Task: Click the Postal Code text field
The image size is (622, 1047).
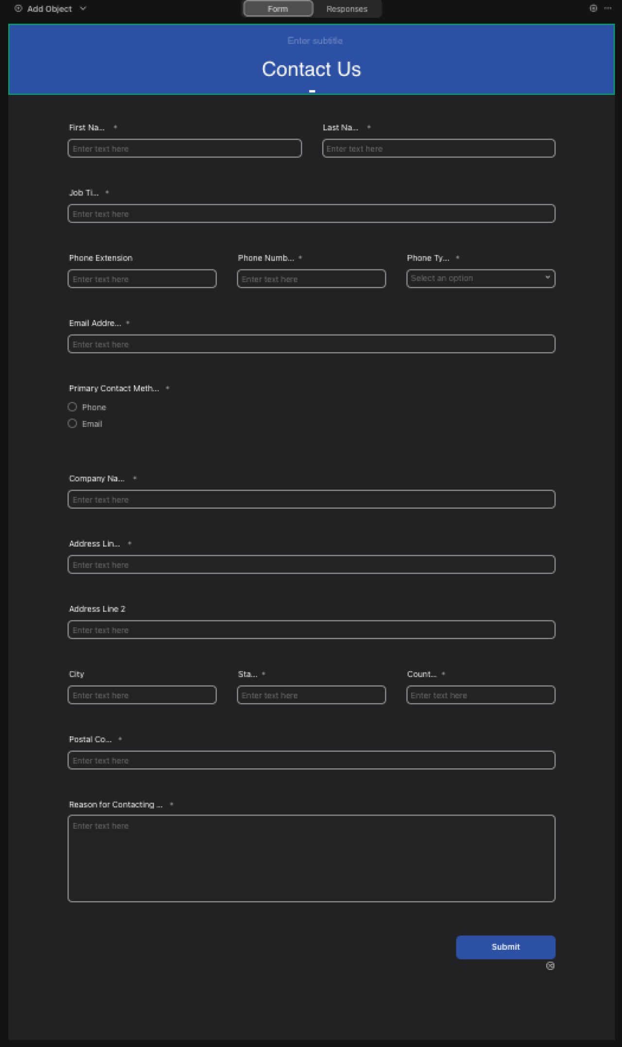Action: [311, 760]
